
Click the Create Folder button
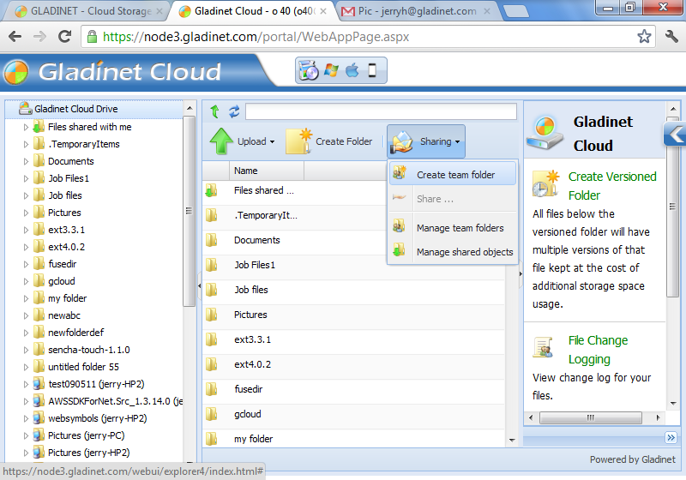[x=329, y=141]
